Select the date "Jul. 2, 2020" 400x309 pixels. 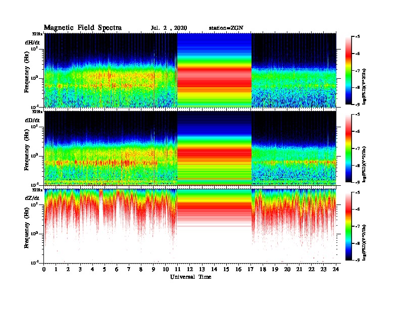169,28
